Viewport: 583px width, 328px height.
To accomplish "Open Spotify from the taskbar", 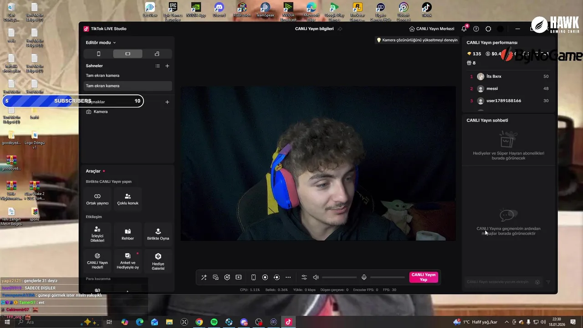I will [x=214, y=322].
